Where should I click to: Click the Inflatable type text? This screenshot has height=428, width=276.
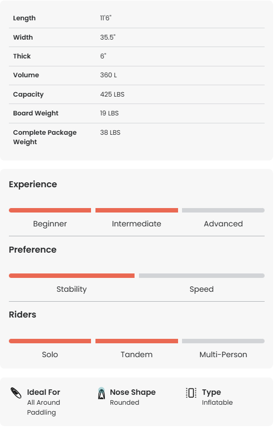(217, 402)
